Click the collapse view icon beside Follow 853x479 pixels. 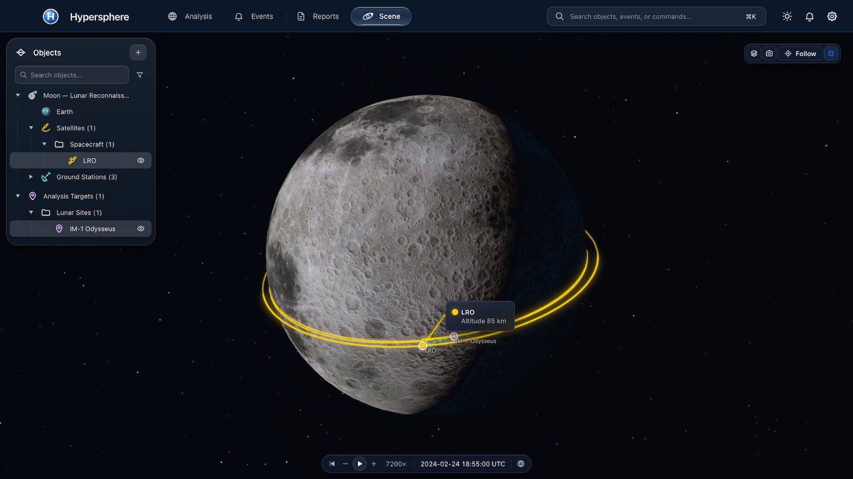831,54
